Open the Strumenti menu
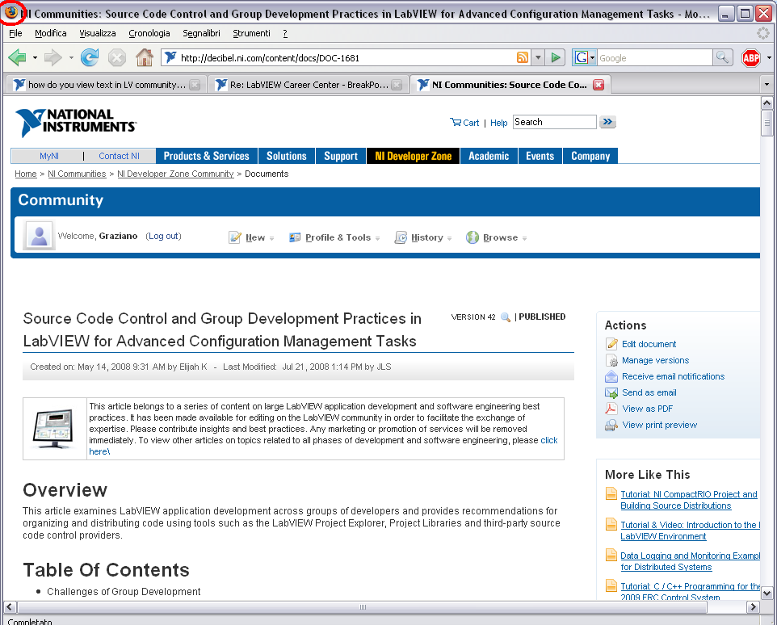Viewport: 777px width, 625px height. pos(252,33)
